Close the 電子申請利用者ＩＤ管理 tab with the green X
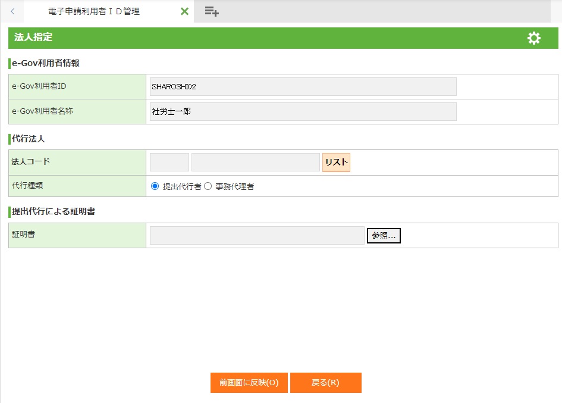Viewport: 562px width, 403px height. coord(184,11)
